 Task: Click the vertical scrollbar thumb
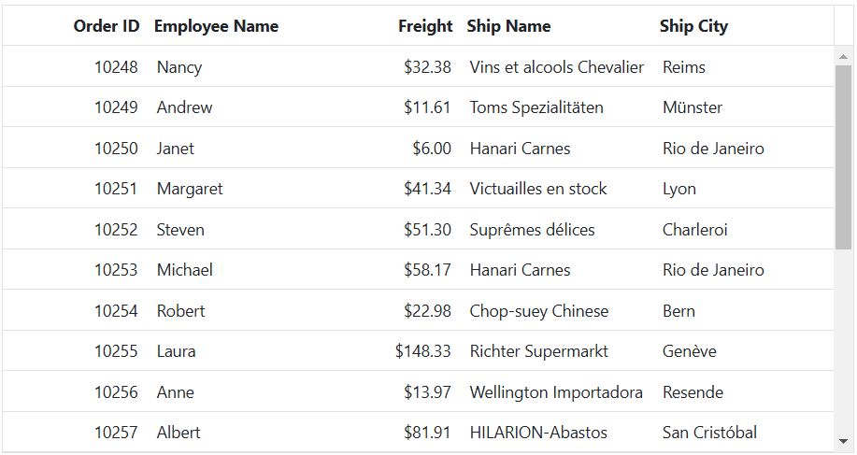pyautogui.click(x=843, y=157)
